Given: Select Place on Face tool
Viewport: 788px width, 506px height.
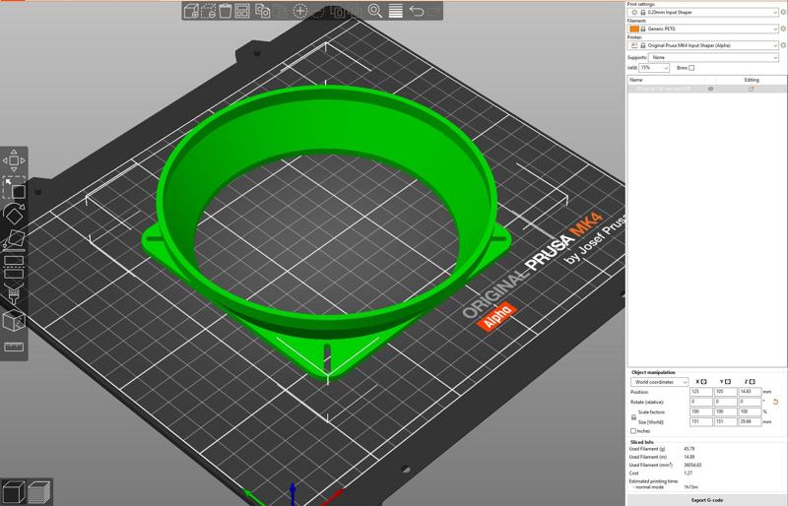Looking at the screenshot, I should (x=14, y=240).
